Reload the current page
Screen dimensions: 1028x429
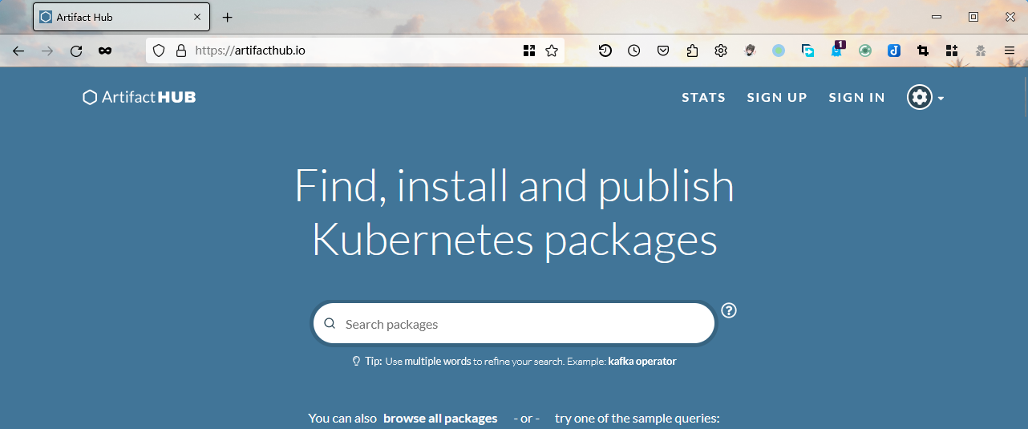(x=76, y=51)
